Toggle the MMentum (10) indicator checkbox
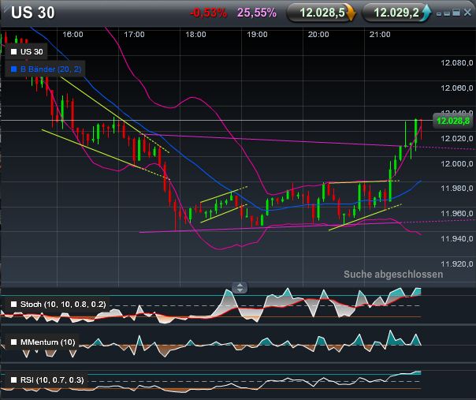The height and width of the screenshot is (400, 476). 13,342
